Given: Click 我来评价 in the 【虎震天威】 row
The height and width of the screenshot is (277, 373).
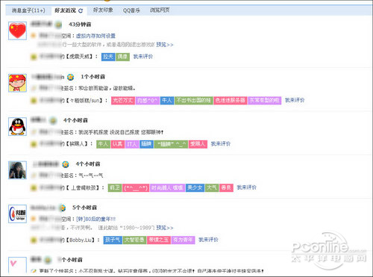Looking at the screenshot, I should pyautogui.click(x=143, y=57).
